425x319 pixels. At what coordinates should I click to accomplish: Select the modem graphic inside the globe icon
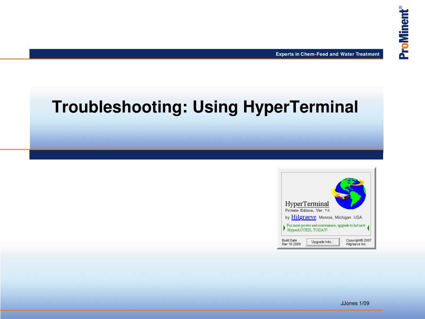[344, 196]
